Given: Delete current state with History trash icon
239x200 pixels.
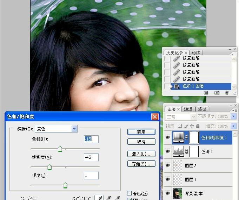Looking at the screenshot, I should coord(227,93).
